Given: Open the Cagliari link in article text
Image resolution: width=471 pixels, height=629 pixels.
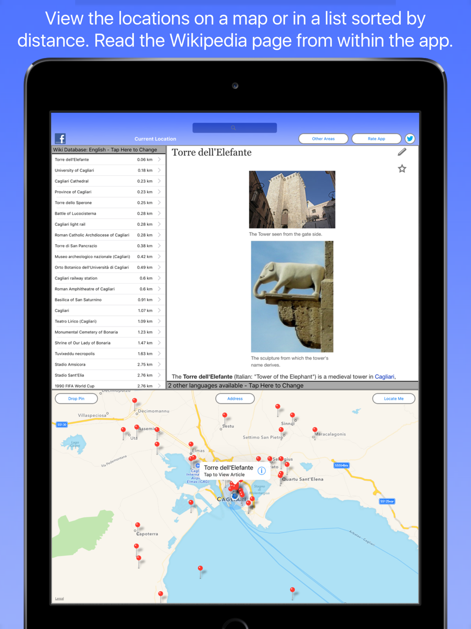Looking at the screenshot, I should click(x=384, y=377).
